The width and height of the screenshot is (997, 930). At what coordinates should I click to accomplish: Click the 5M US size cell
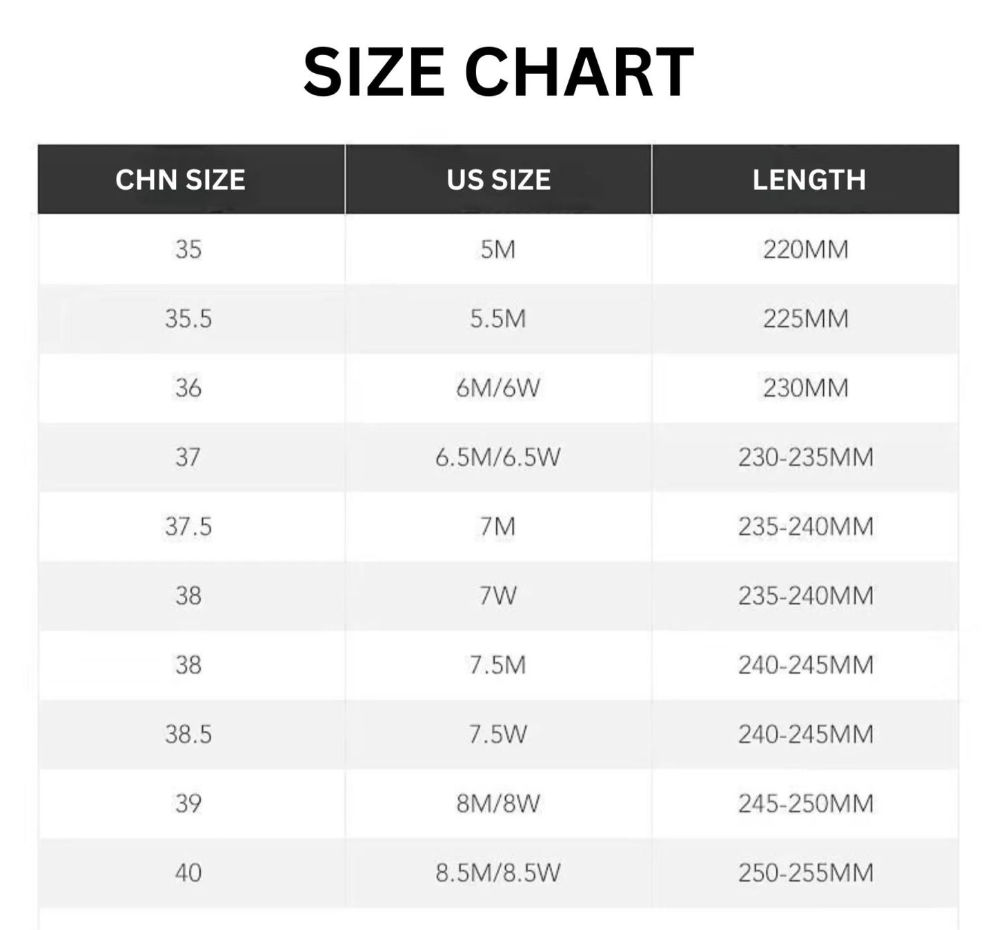(498, 249)
